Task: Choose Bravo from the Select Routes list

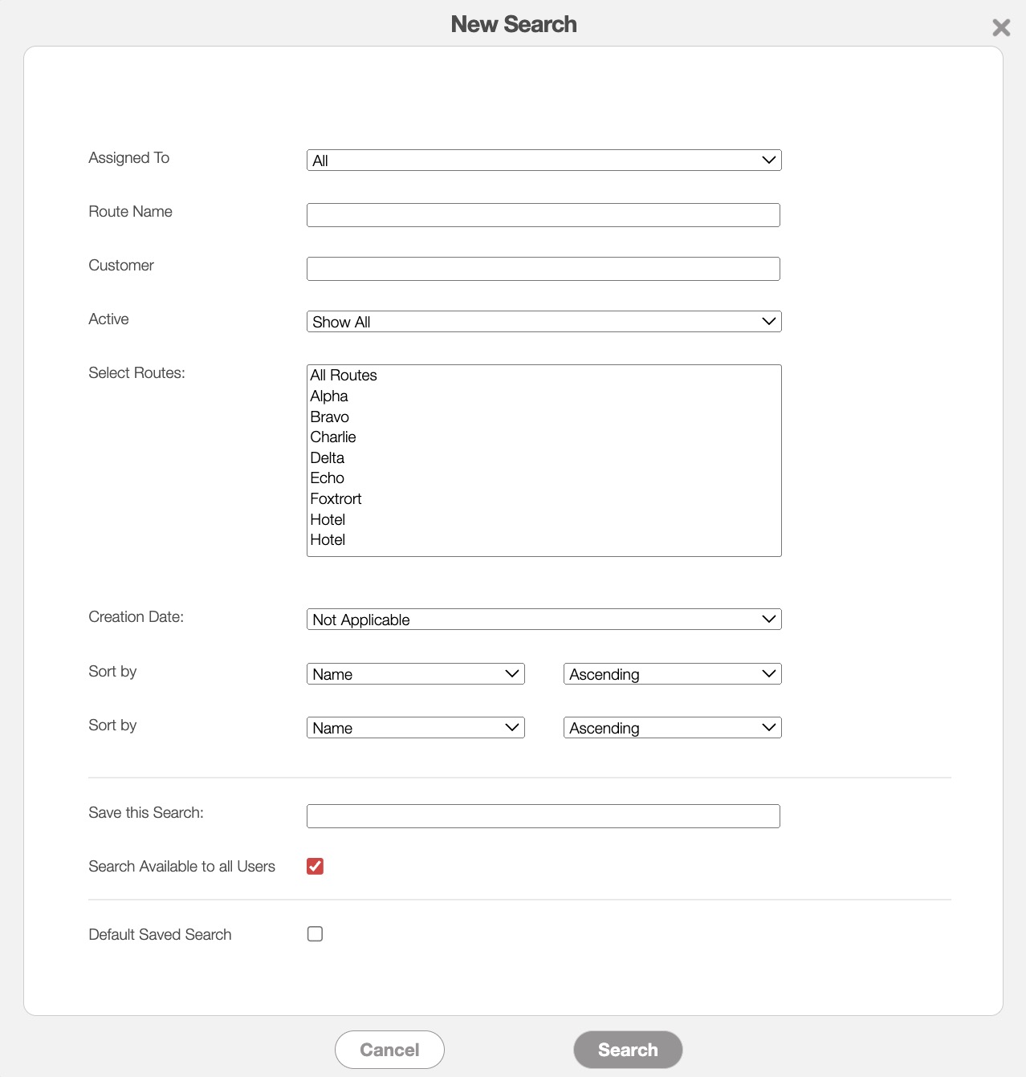Action: (330, 417)
